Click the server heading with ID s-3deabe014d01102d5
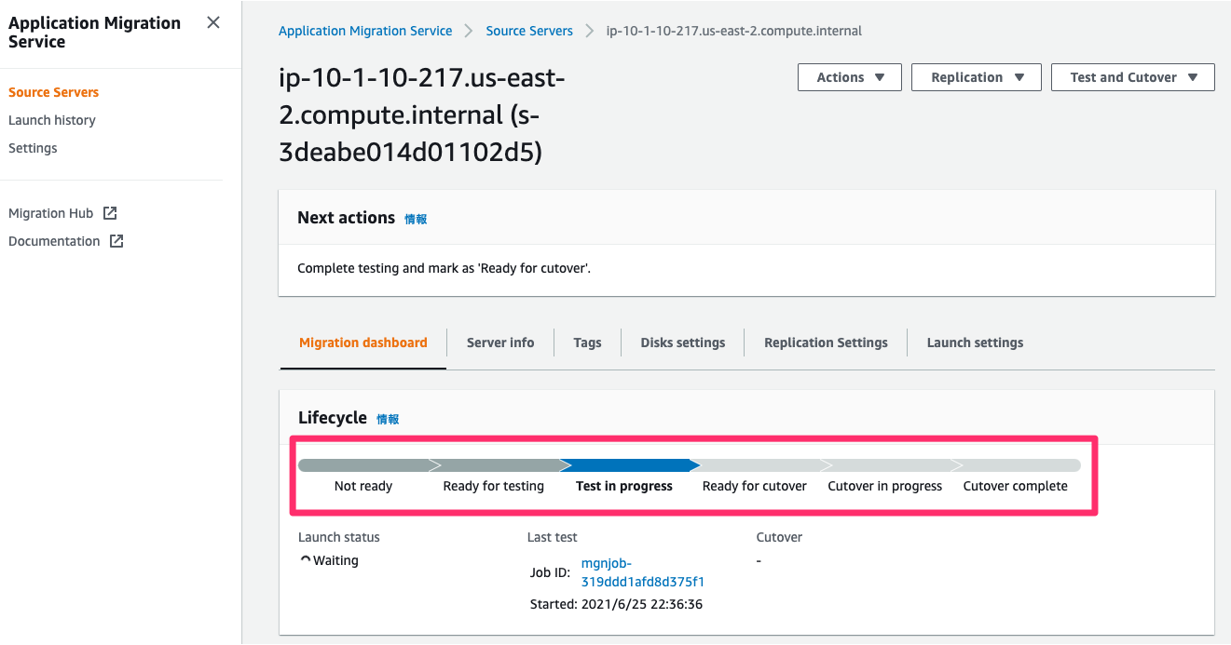This screenshot has width=1231, height=645. tap(422, 115)
